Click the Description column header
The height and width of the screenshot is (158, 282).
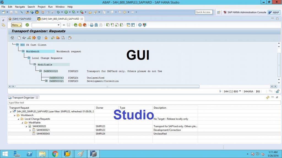pyautogui.click(x=175, y=108)
